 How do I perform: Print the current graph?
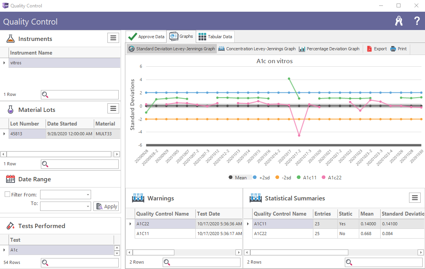399,49
